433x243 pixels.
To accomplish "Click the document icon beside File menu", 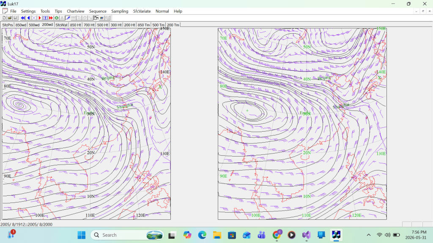I will coord(5,11).
